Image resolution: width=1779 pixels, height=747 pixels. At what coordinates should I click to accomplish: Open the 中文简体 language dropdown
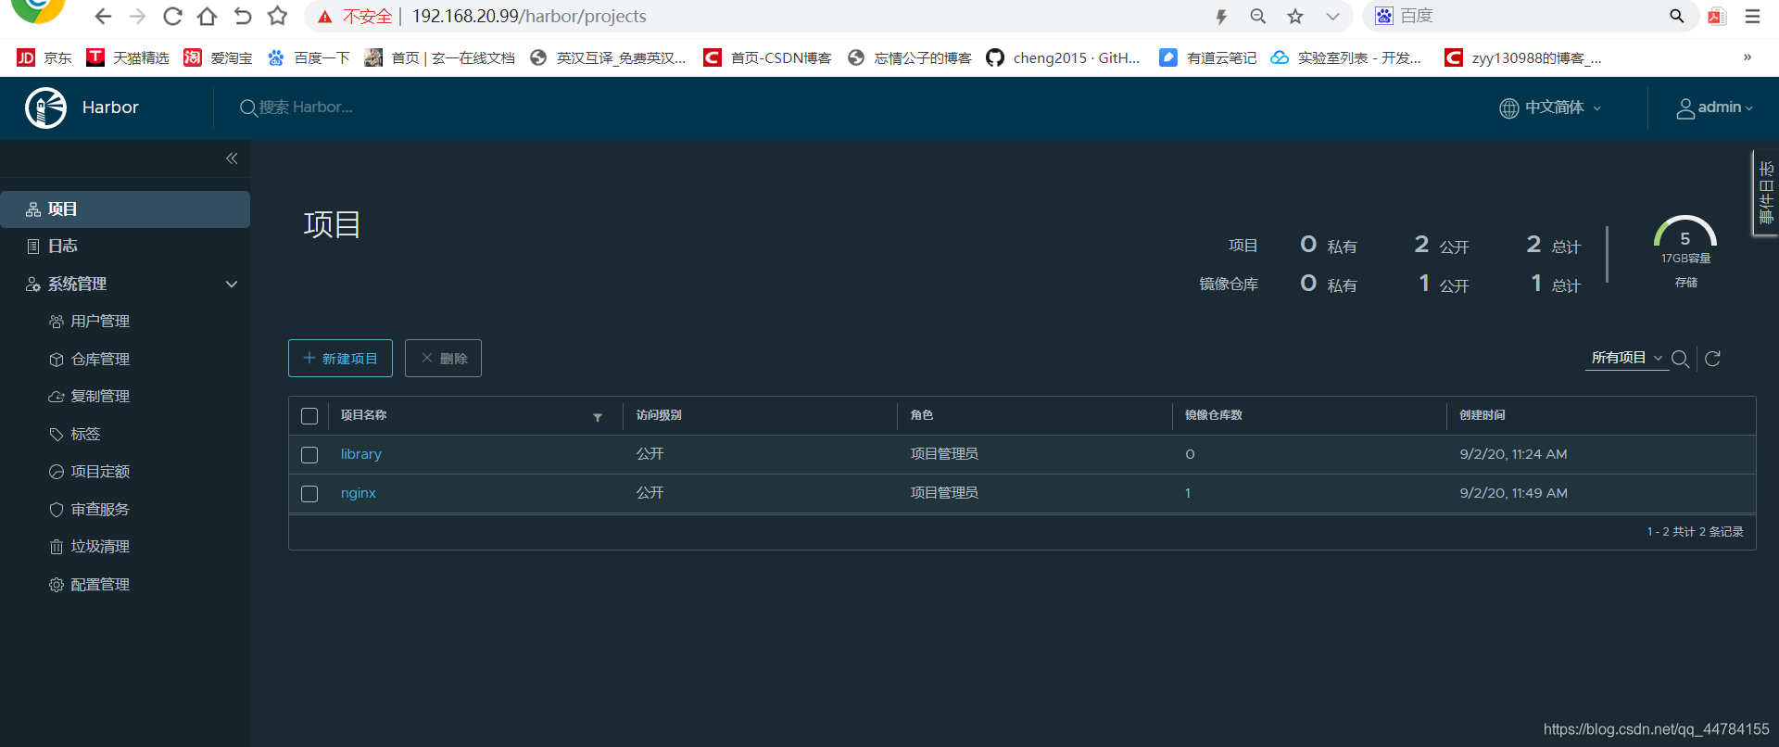pos(1550,108)
